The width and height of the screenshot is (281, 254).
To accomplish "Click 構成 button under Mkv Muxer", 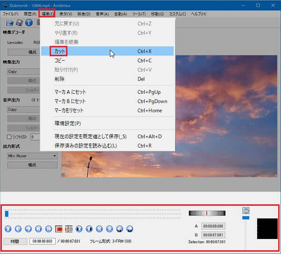I will coord(32,165).
